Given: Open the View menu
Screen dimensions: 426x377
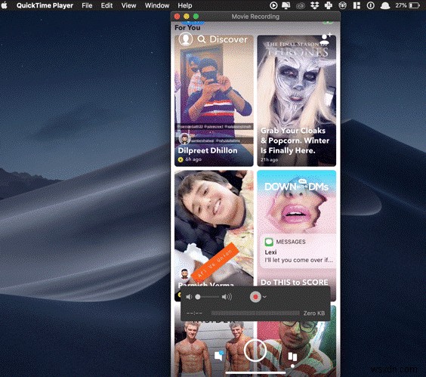Looking at the screenshot, I should coord(128,5).
